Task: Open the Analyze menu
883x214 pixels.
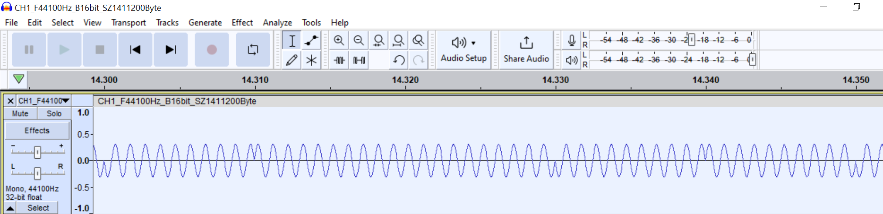Action: point(277,23)
